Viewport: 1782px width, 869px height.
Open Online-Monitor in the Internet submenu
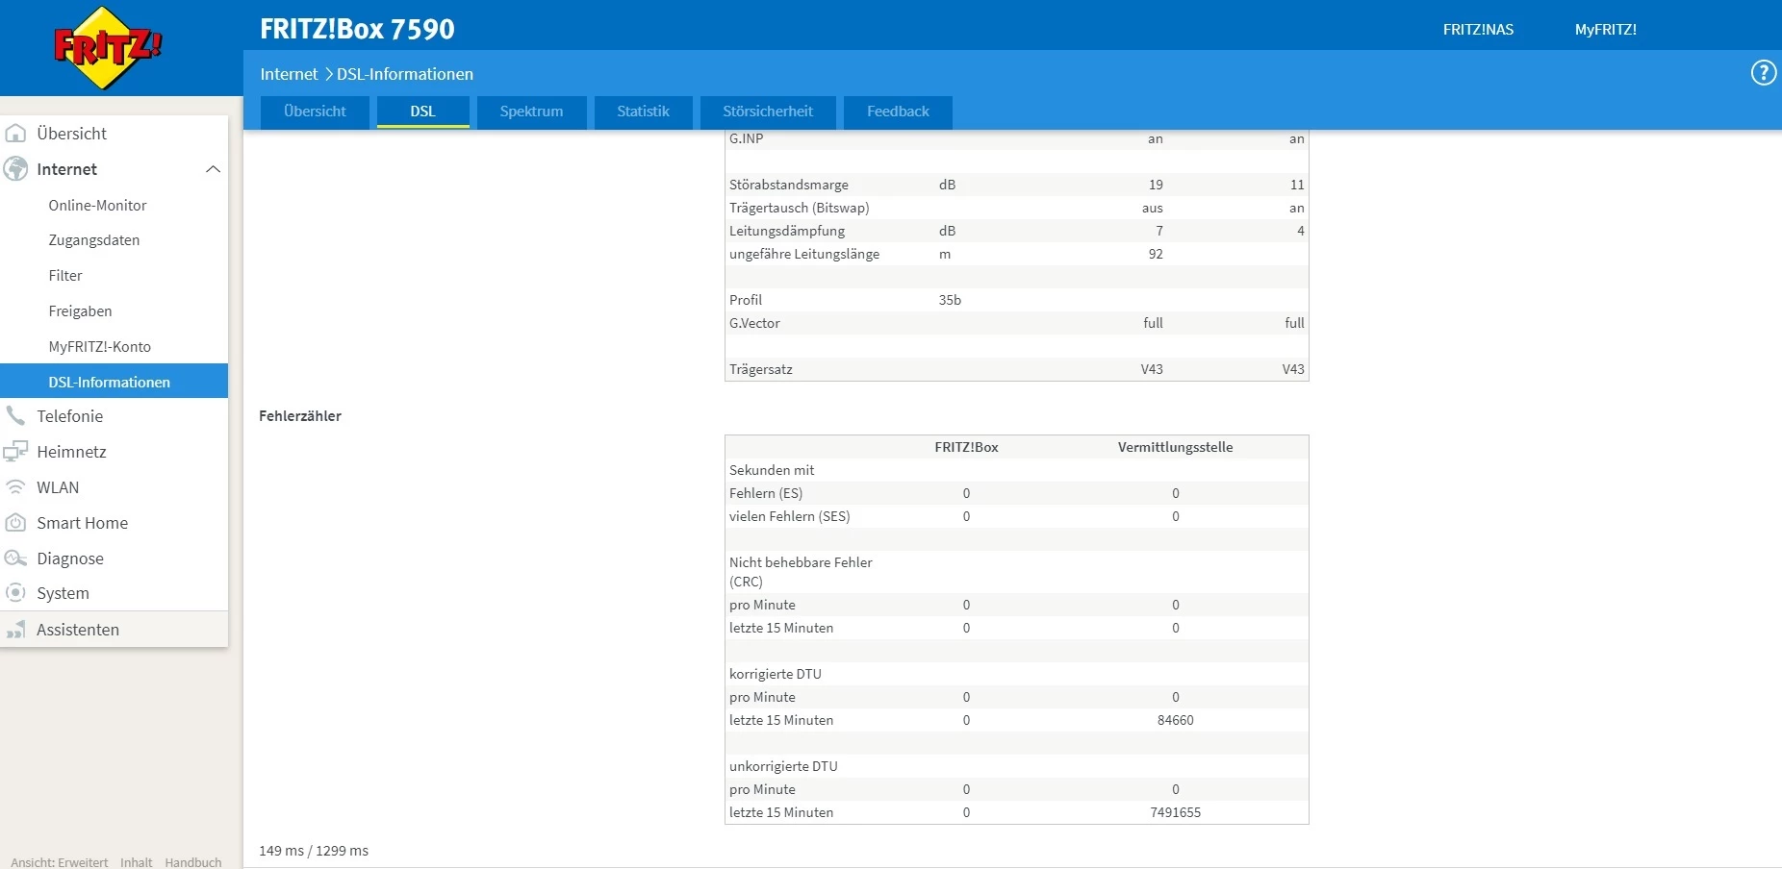pos(97,206)
